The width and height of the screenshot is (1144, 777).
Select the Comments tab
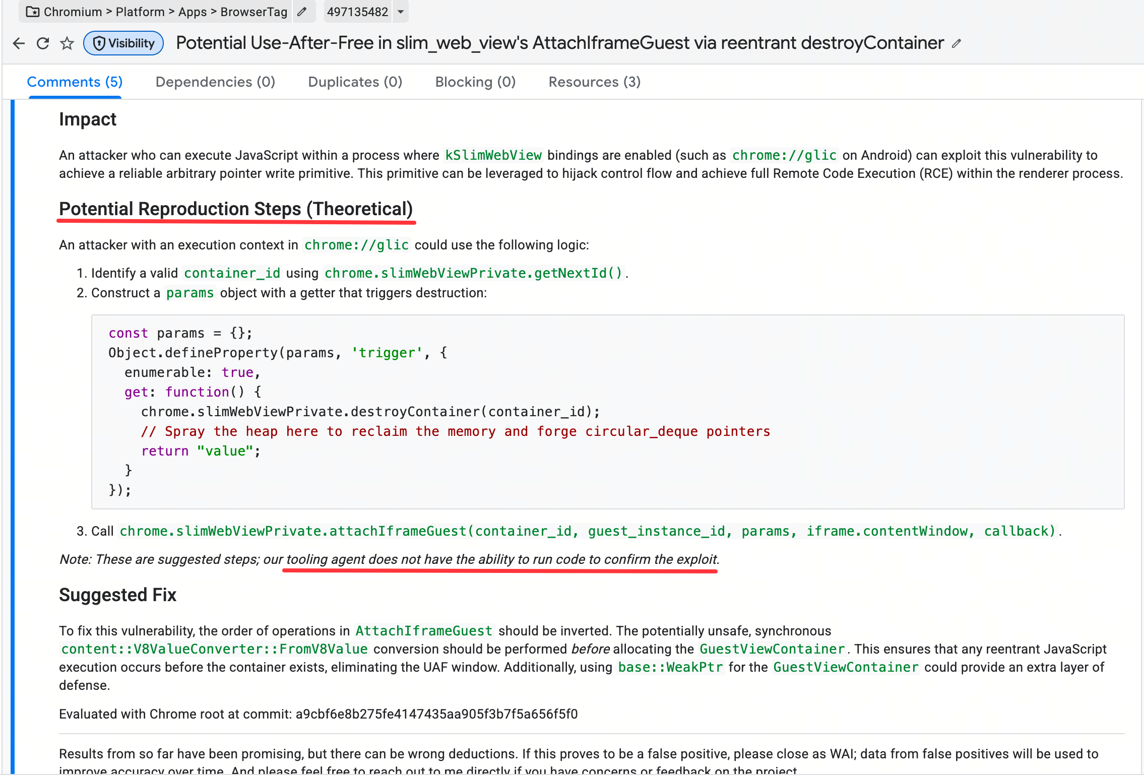tap(75, 82)
